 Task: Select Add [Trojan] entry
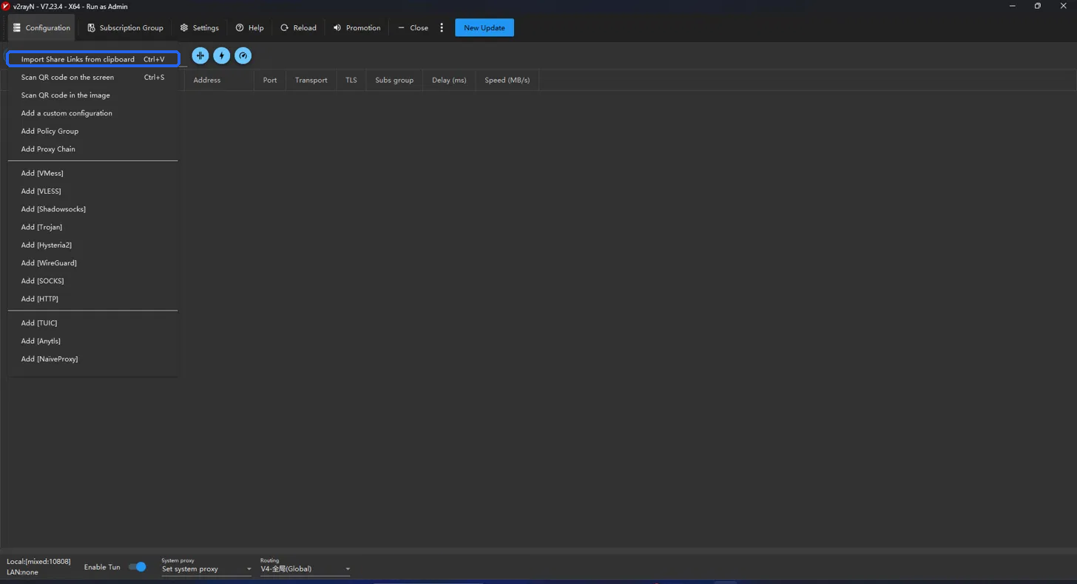point(92,227)
